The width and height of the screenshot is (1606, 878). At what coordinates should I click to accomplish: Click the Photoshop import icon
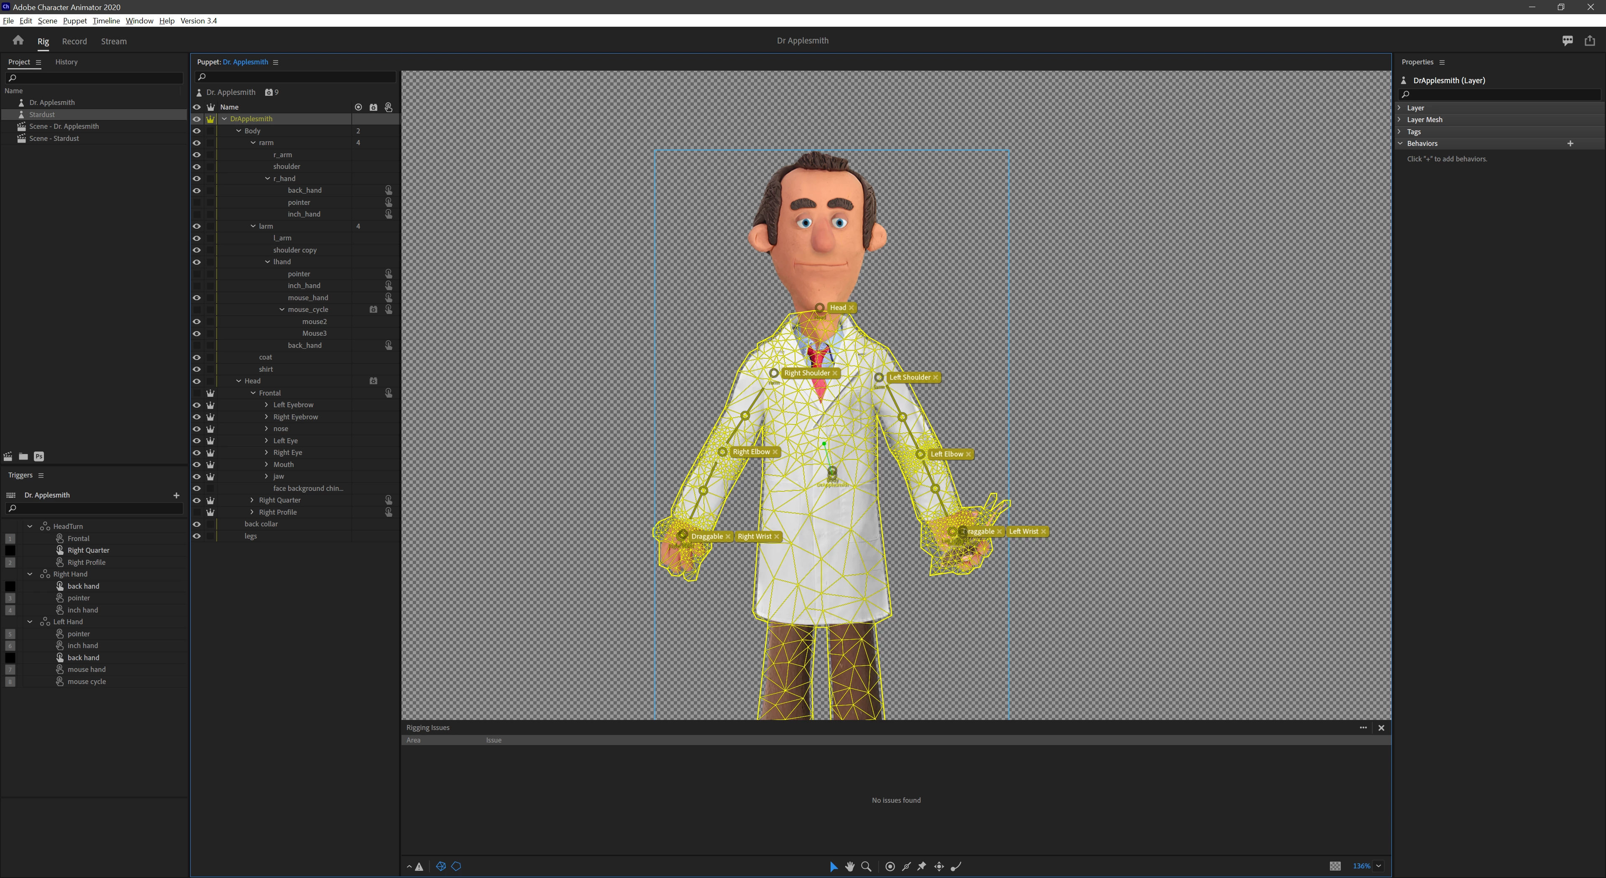(38, 456)
